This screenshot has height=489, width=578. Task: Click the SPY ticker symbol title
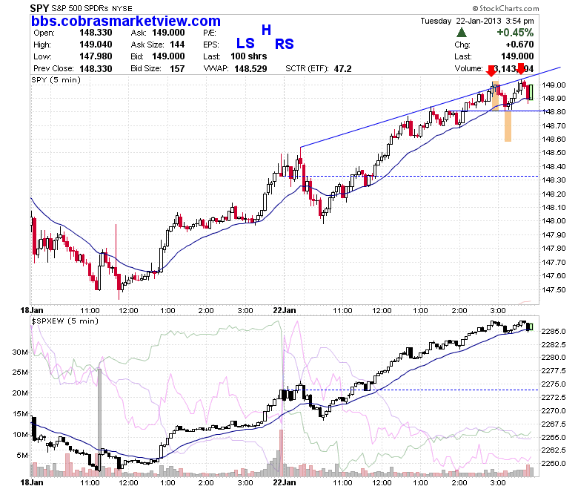click(39, 8)
